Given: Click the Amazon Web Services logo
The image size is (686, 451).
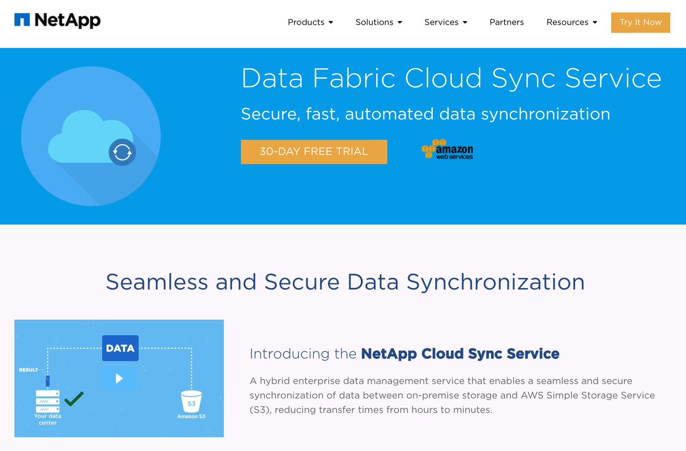Looking at the screenshot, I should point(448,150).
